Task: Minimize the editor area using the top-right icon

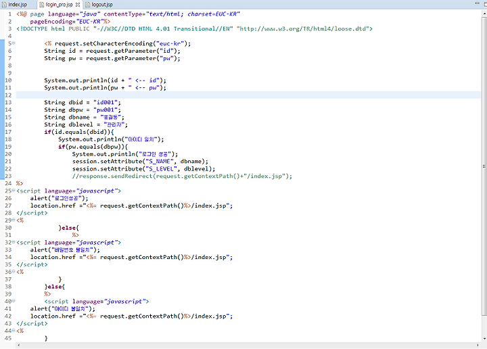Action: pyautogui.click(x=477, y=3)
